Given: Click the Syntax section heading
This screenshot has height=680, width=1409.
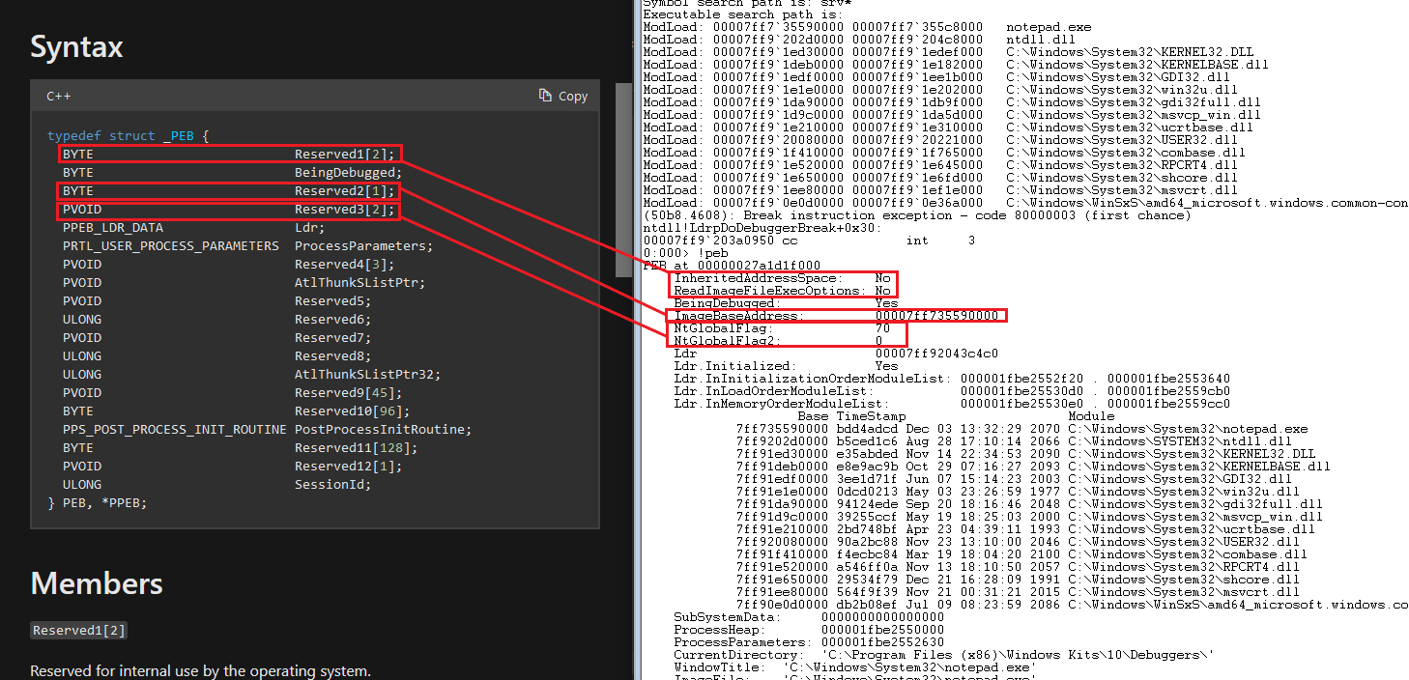Looking at the screenshot, I should (x=76, y=46).
